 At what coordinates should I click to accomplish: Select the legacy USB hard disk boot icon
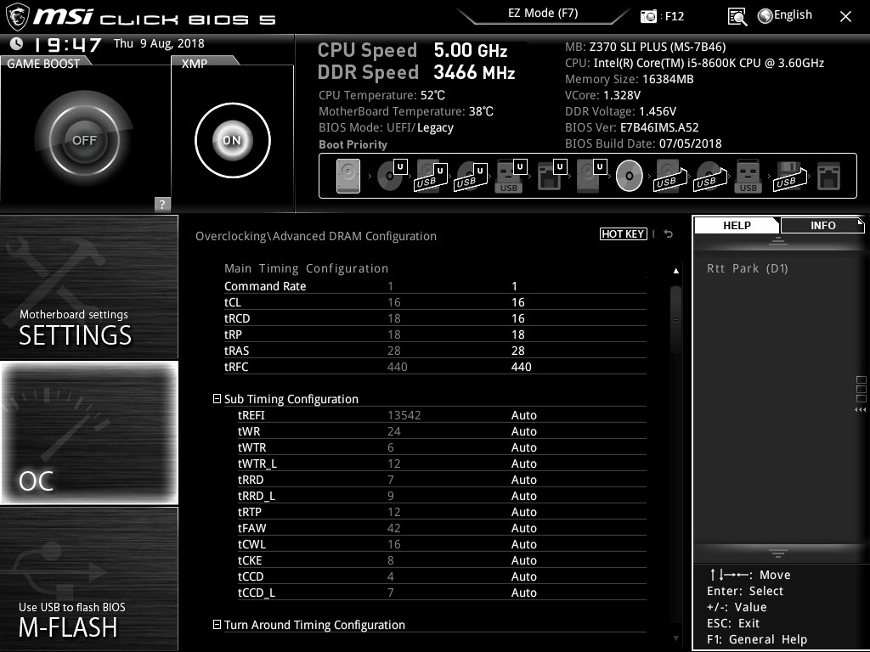(670, 177)
